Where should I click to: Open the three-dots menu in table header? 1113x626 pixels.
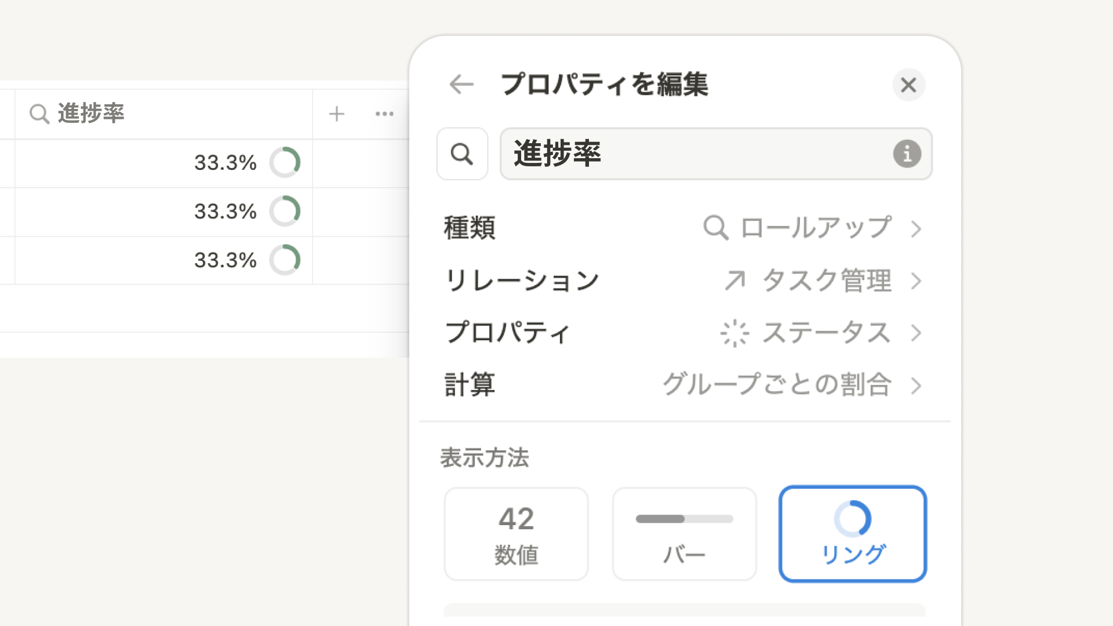[384, 114]
